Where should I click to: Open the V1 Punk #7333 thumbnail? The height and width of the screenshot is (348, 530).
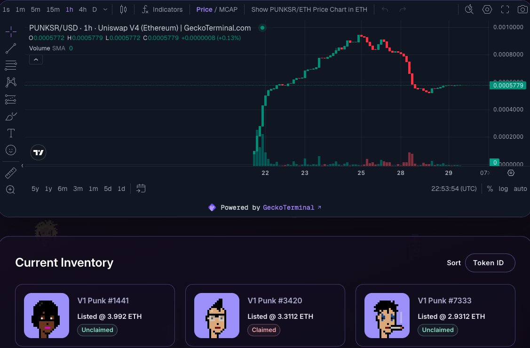tap(387, 316)
